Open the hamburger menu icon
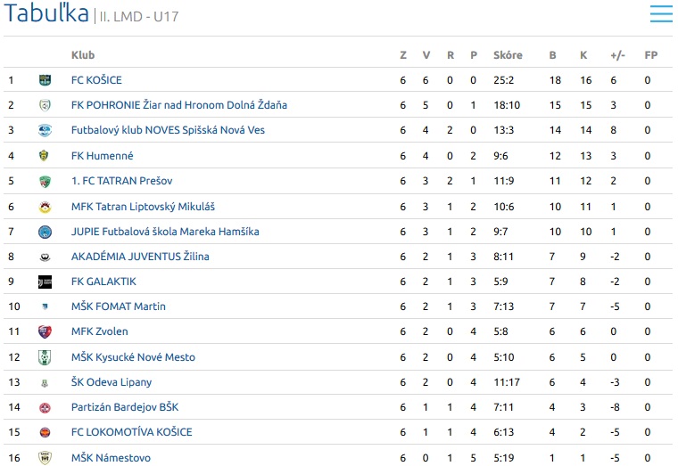Viewport: 678px width, 466px height. pyautogui.click(x=661, y=13)
